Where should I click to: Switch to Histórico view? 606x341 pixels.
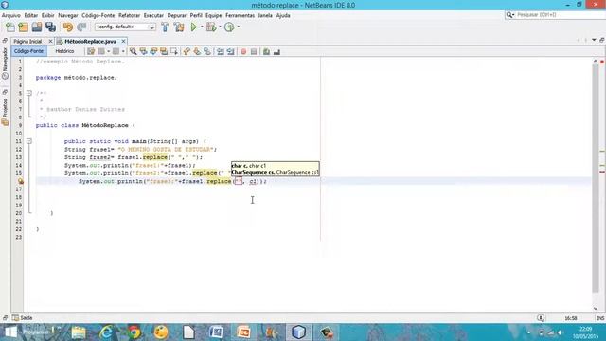(x=64, y=51)
